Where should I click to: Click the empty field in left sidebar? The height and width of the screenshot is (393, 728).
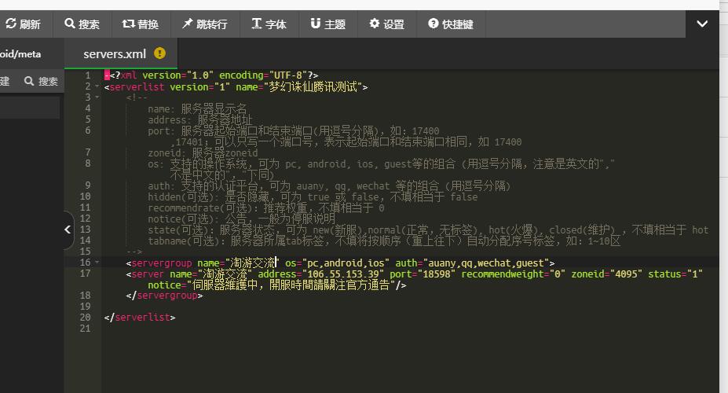click(x=30, y=108)
